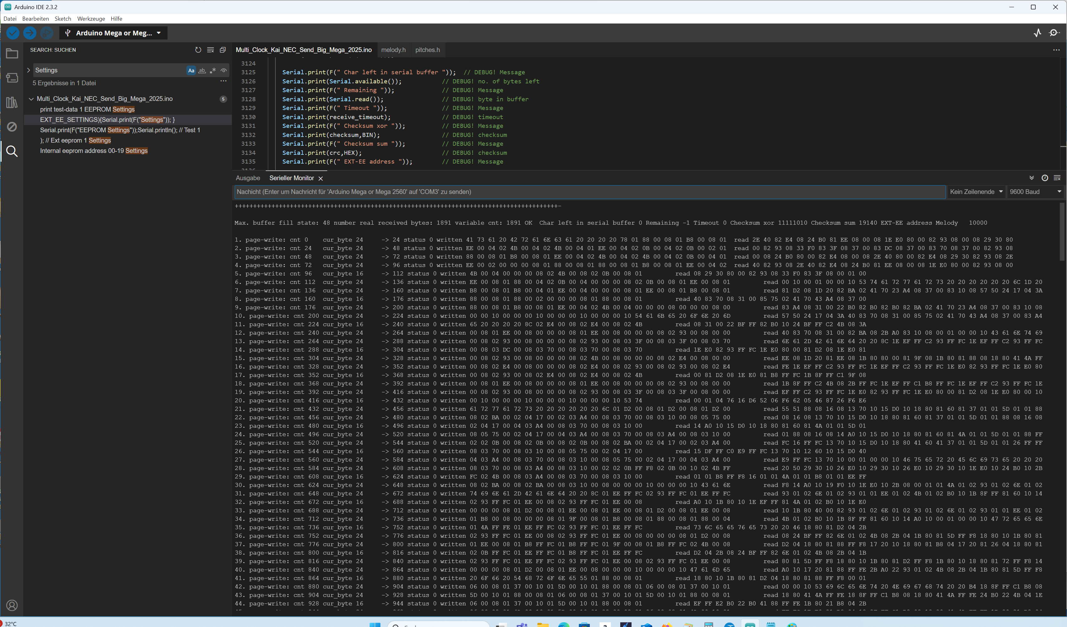Open the user account icon
This screenshot has width=1067, height=627.
(12, 605)
